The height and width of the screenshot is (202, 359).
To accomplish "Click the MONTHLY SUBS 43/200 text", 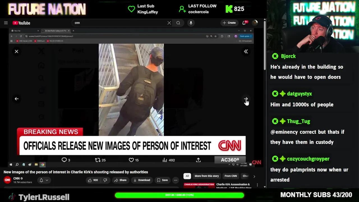I will (x=316, y=195).
